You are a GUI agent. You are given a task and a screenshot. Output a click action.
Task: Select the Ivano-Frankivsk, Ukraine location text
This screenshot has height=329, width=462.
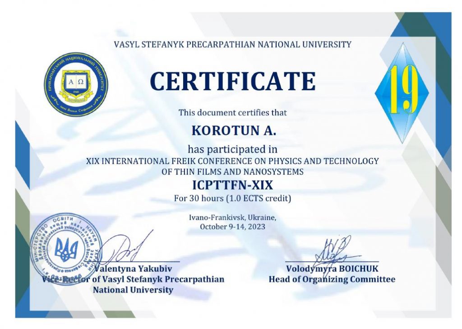(x=232, y=217)
